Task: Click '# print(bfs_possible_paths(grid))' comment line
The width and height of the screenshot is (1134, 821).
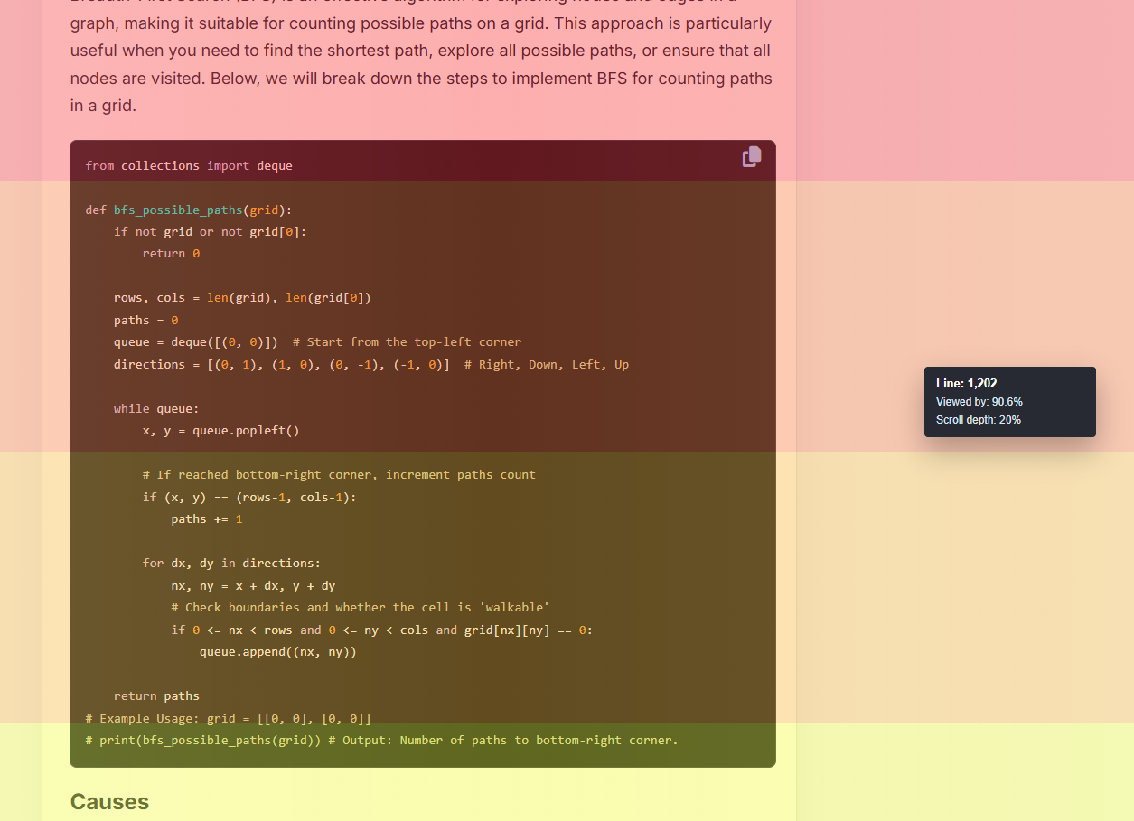Action: 381,741
